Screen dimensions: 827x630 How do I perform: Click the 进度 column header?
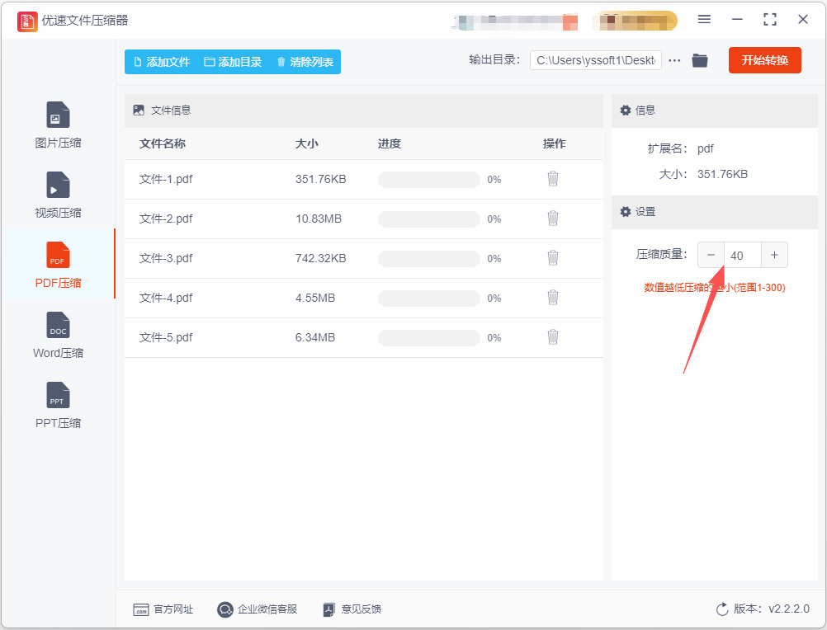(x=390, y=143)
